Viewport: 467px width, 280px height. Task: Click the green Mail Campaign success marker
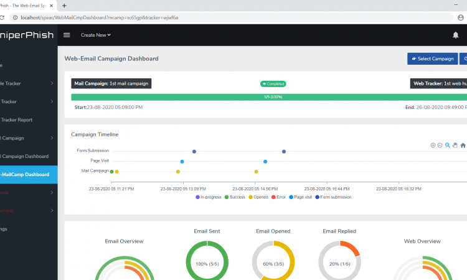click(111, 172)
